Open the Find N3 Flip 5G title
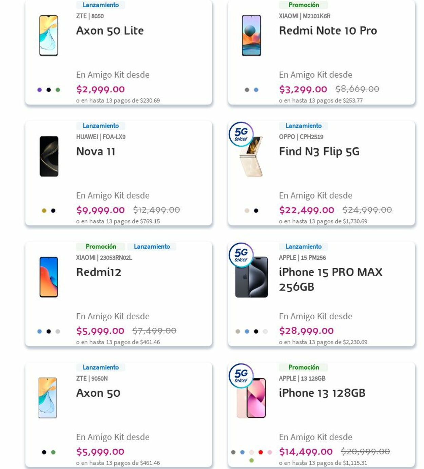424x469 pixels. point(319,151)
